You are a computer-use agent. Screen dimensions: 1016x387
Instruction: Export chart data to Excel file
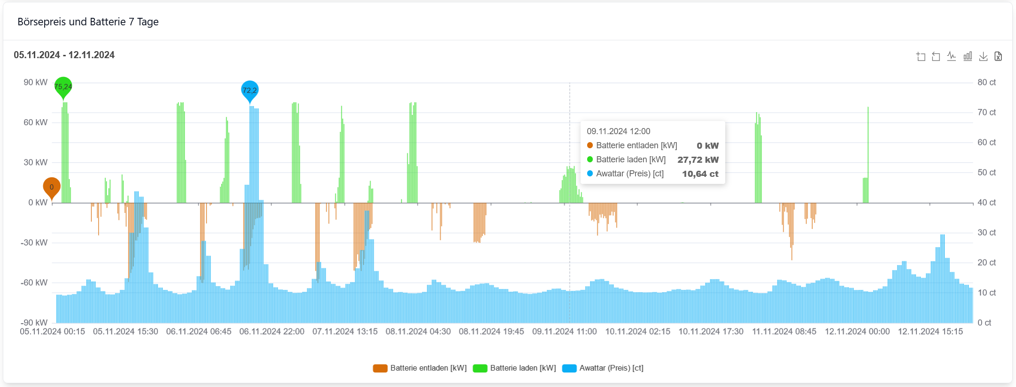click(998, 56)
